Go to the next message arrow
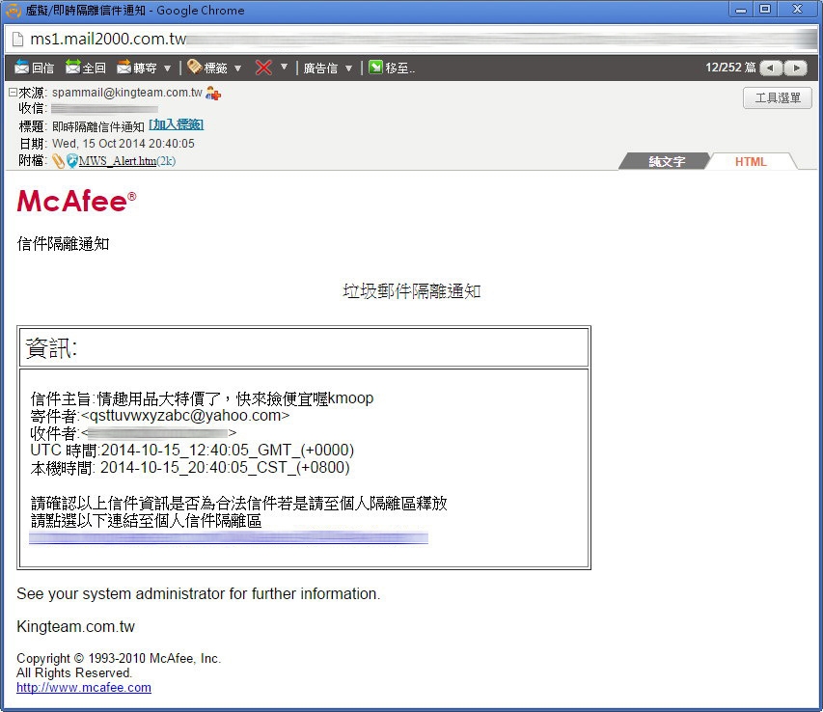This screenshot has width=823, height=712. tap(796, 68)
